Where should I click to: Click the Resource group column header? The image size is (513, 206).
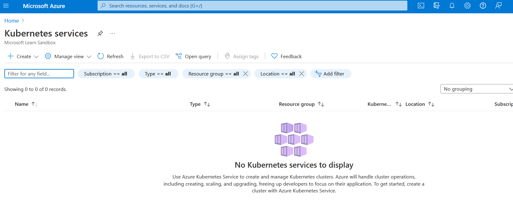coord(297,104)
